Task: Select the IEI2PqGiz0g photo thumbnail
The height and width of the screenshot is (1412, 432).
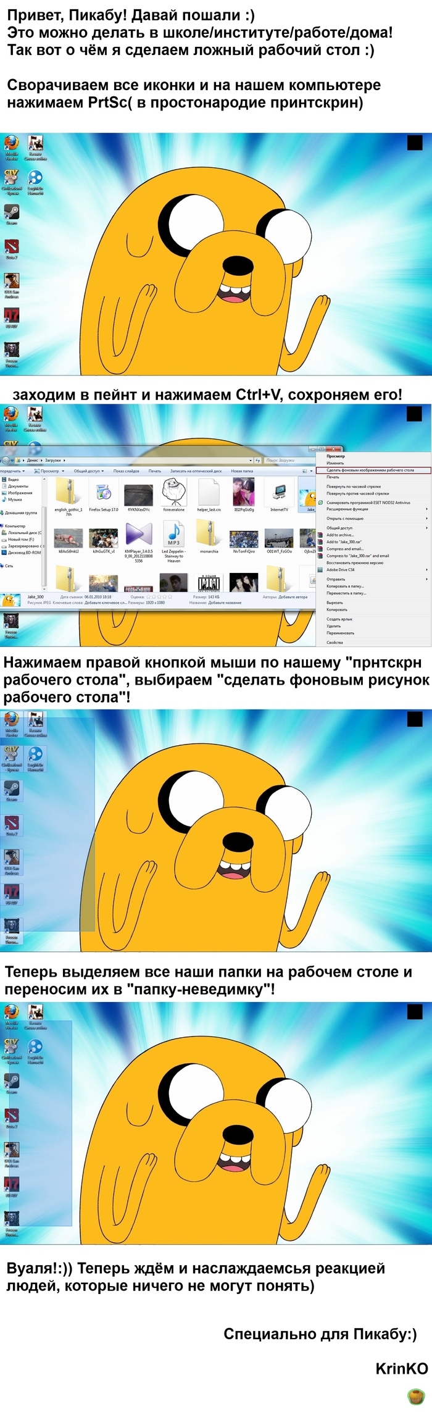Action: point(244,495)
